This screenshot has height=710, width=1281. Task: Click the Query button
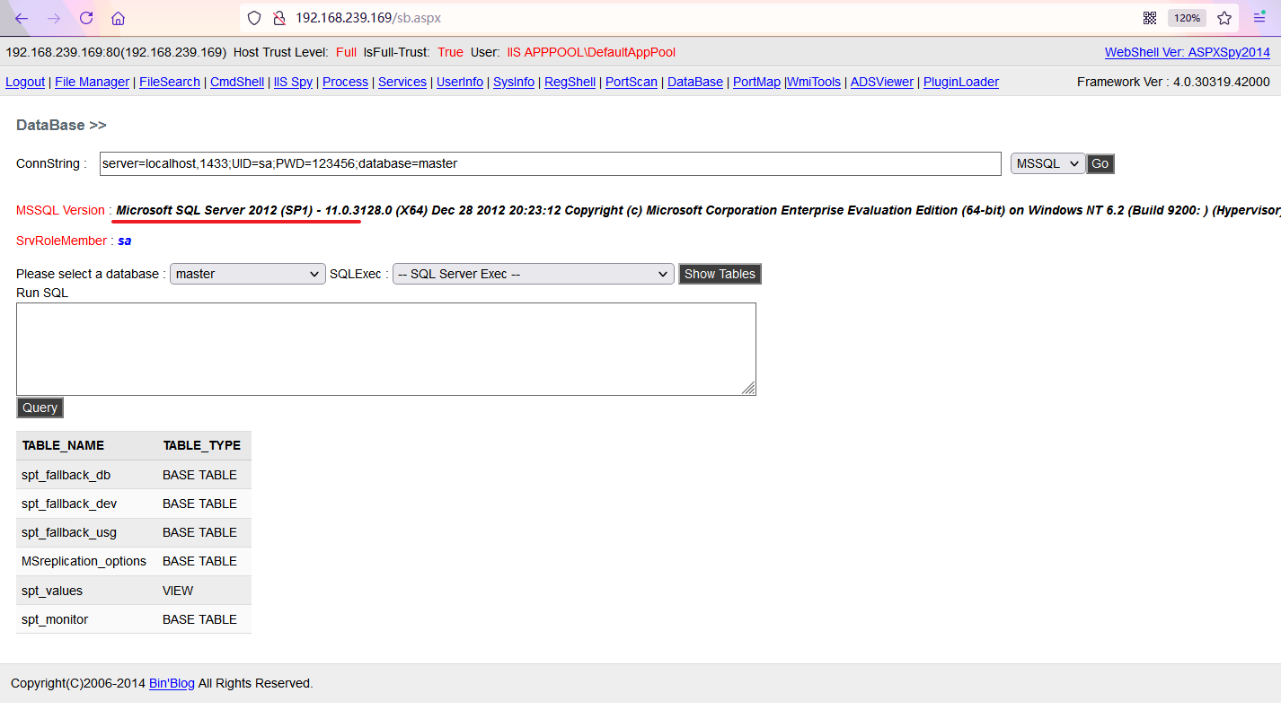click(x=40, y=408)
